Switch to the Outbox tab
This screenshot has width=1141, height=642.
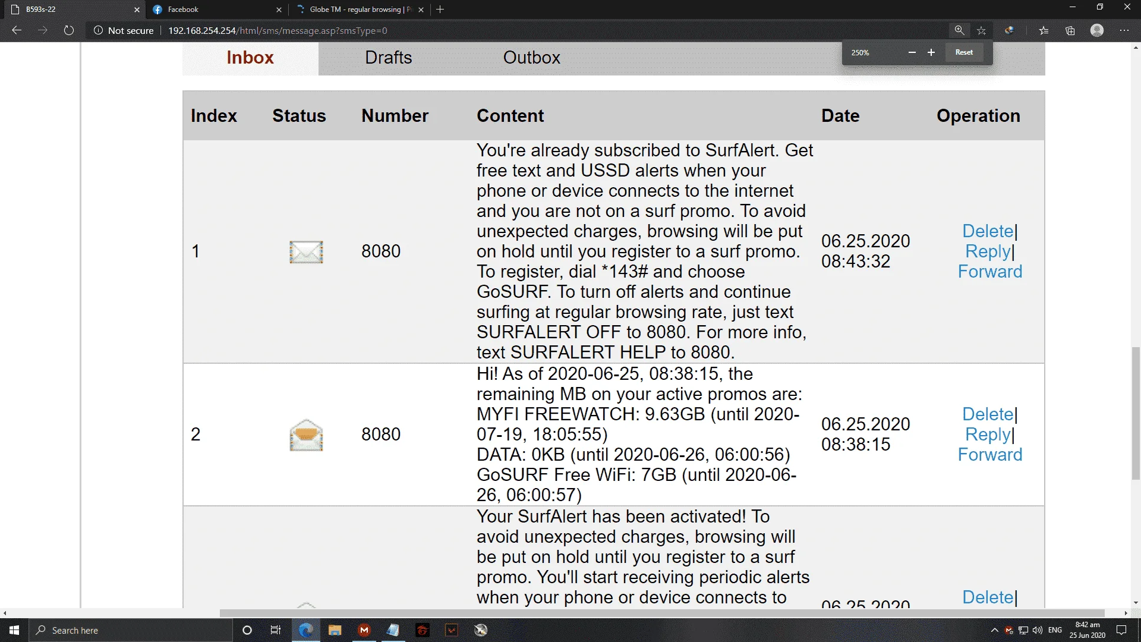tap(531, 58)
